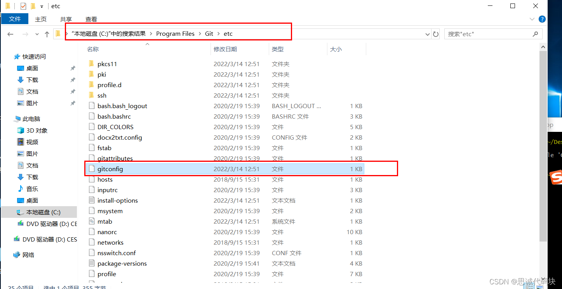Open the explorer help icon
Screen dimensions: 562x289
(x=542, y=19)
